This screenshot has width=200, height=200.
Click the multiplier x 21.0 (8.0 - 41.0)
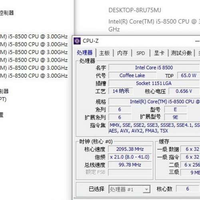point(130,157)
